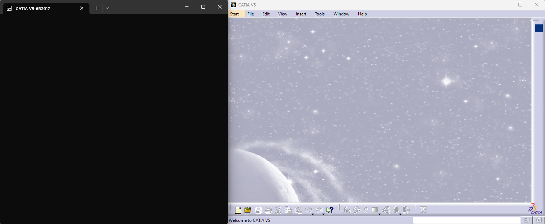Open the Tools menu

(320, 14)
